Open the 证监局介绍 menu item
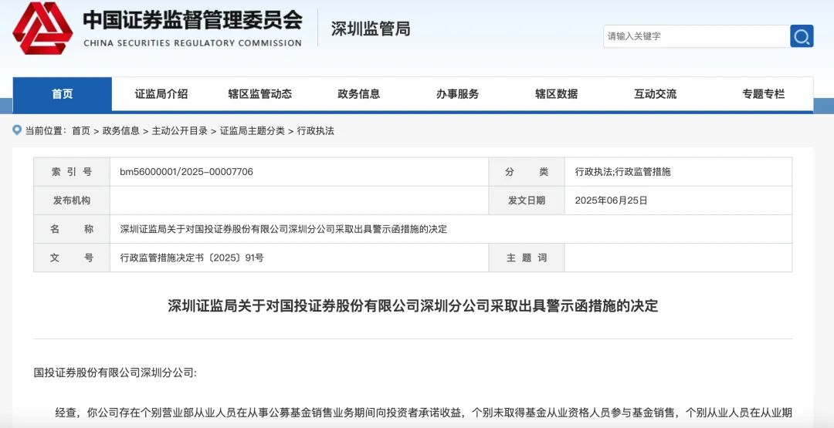The width and height of the screenshot is (834, 428). [161, 94]
